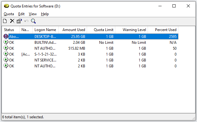
Task: Sort by the Logon Name column header
Action: click(x=45, y=30)
